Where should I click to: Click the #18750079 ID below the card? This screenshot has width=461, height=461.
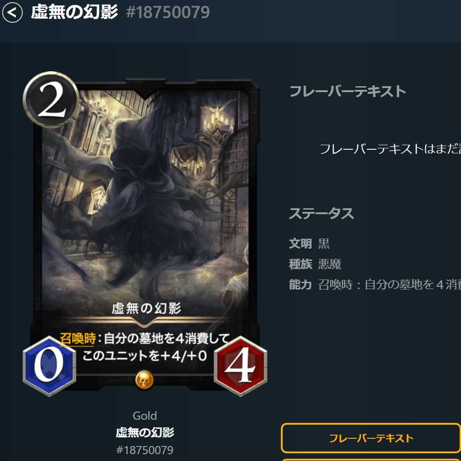click(145, 450)
